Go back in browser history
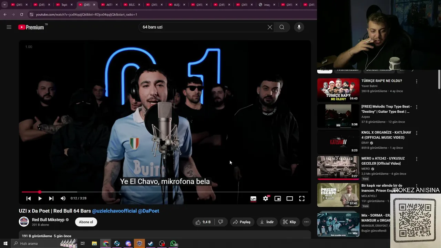Viewport: 441px width, 248px height. click(5, 14)
